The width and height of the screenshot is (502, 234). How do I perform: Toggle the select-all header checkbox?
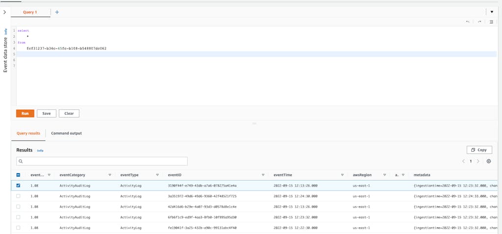click(18, 175)
